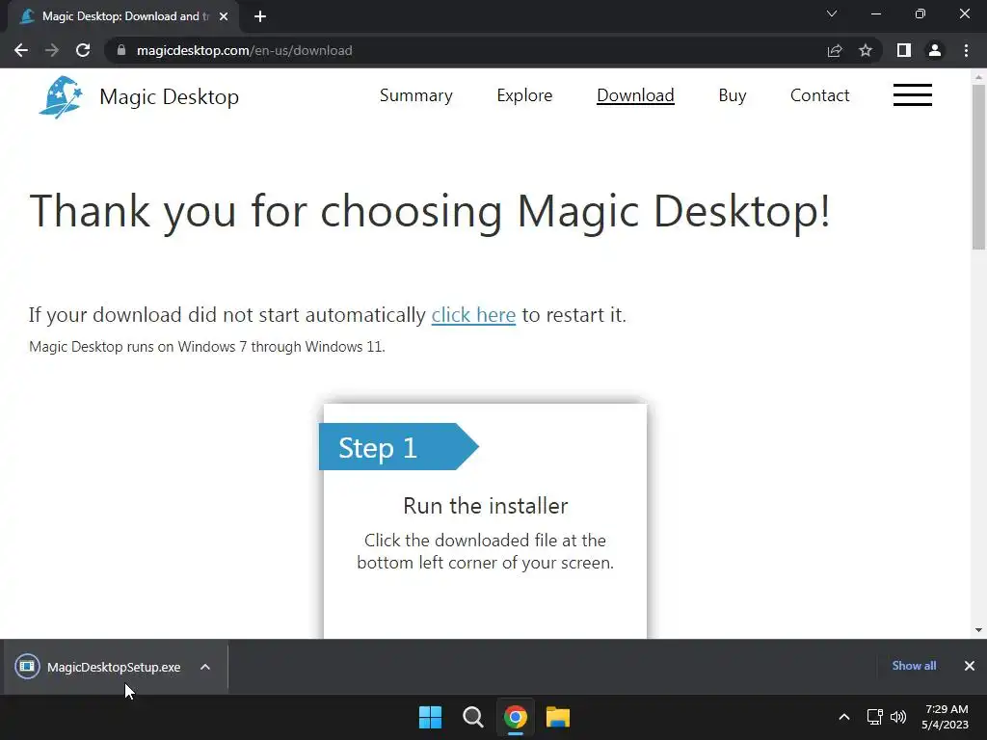Select the Download navigation item

coord(635,95)
